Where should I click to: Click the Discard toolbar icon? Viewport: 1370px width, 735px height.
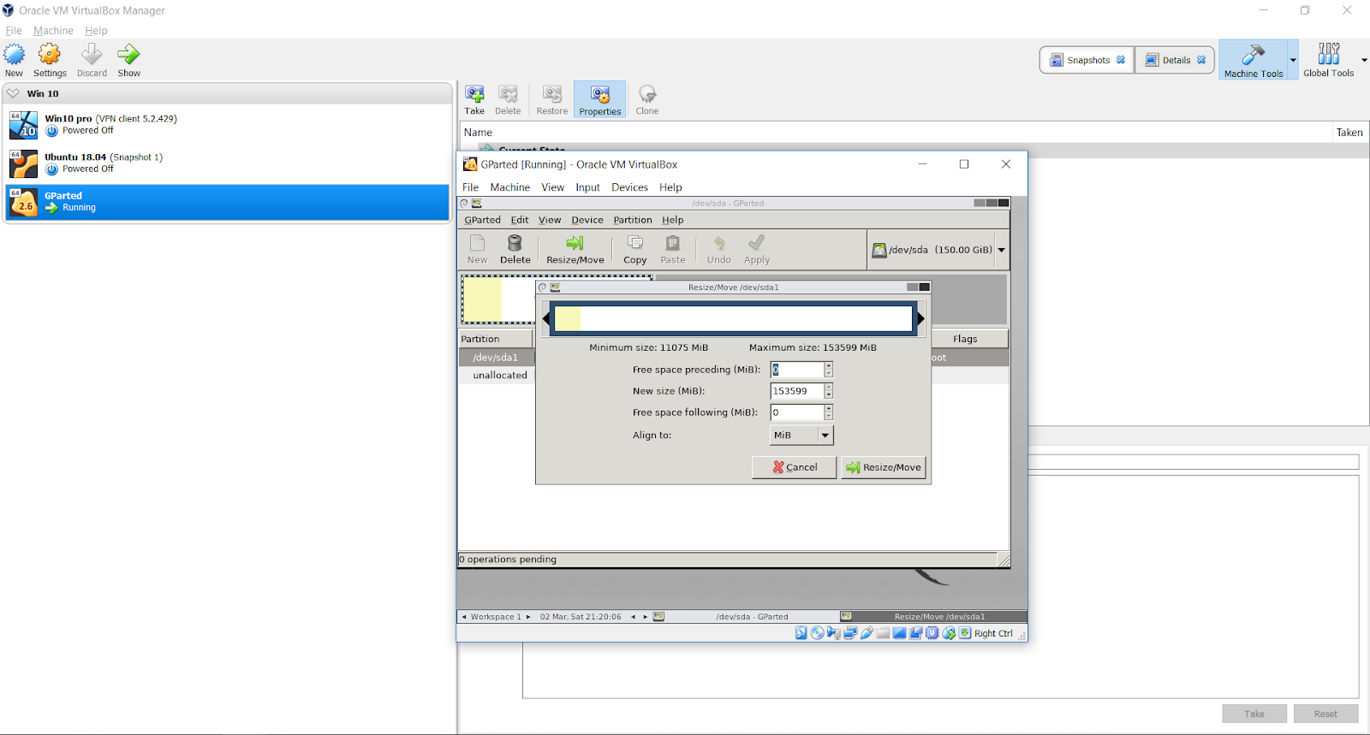tap(92, 55)
